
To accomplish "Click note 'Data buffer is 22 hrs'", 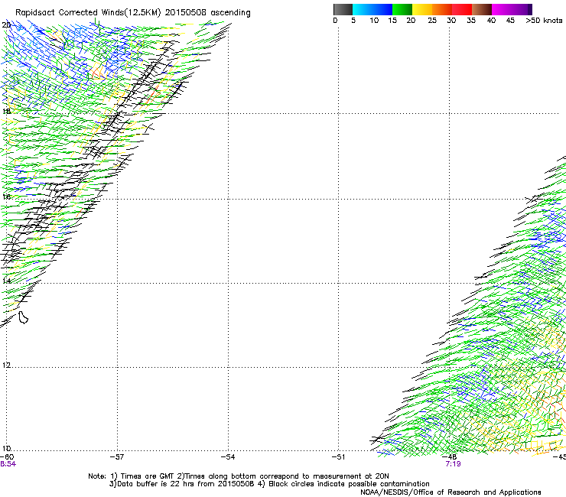I will point(155,484).
